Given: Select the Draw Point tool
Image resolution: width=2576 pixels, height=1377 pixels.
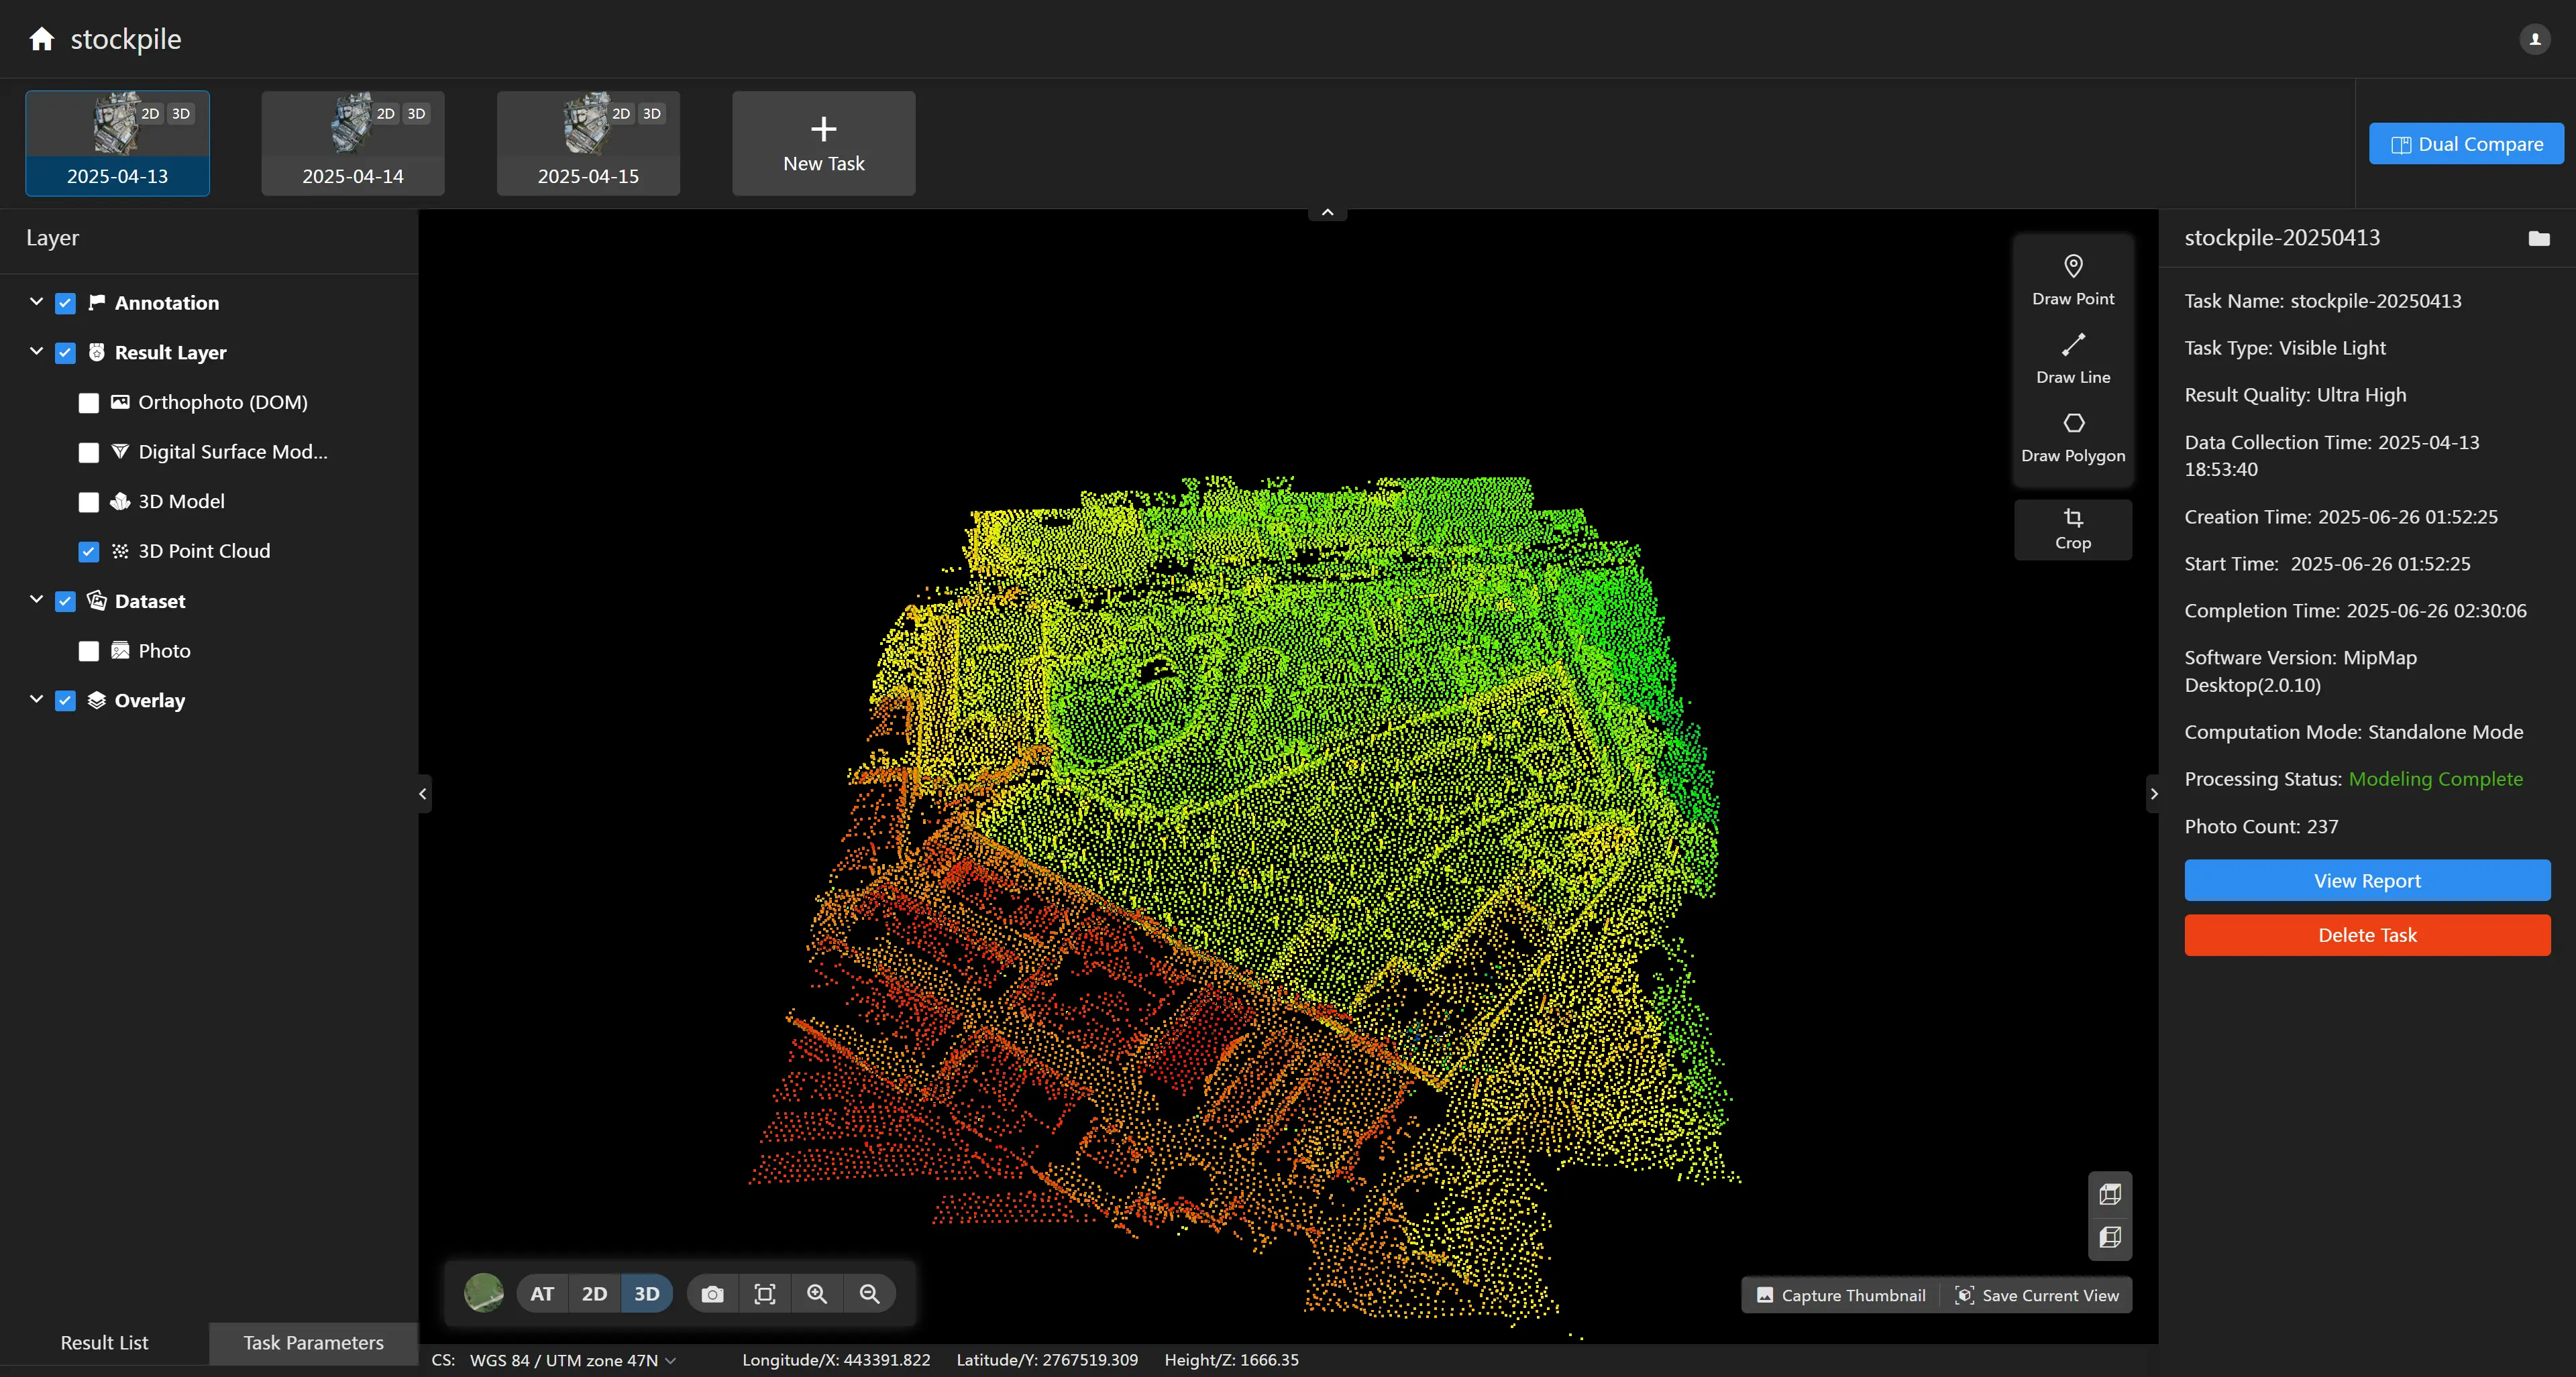Looking at the screenshot, I should pyautogui.click(x=2072, y=279).
